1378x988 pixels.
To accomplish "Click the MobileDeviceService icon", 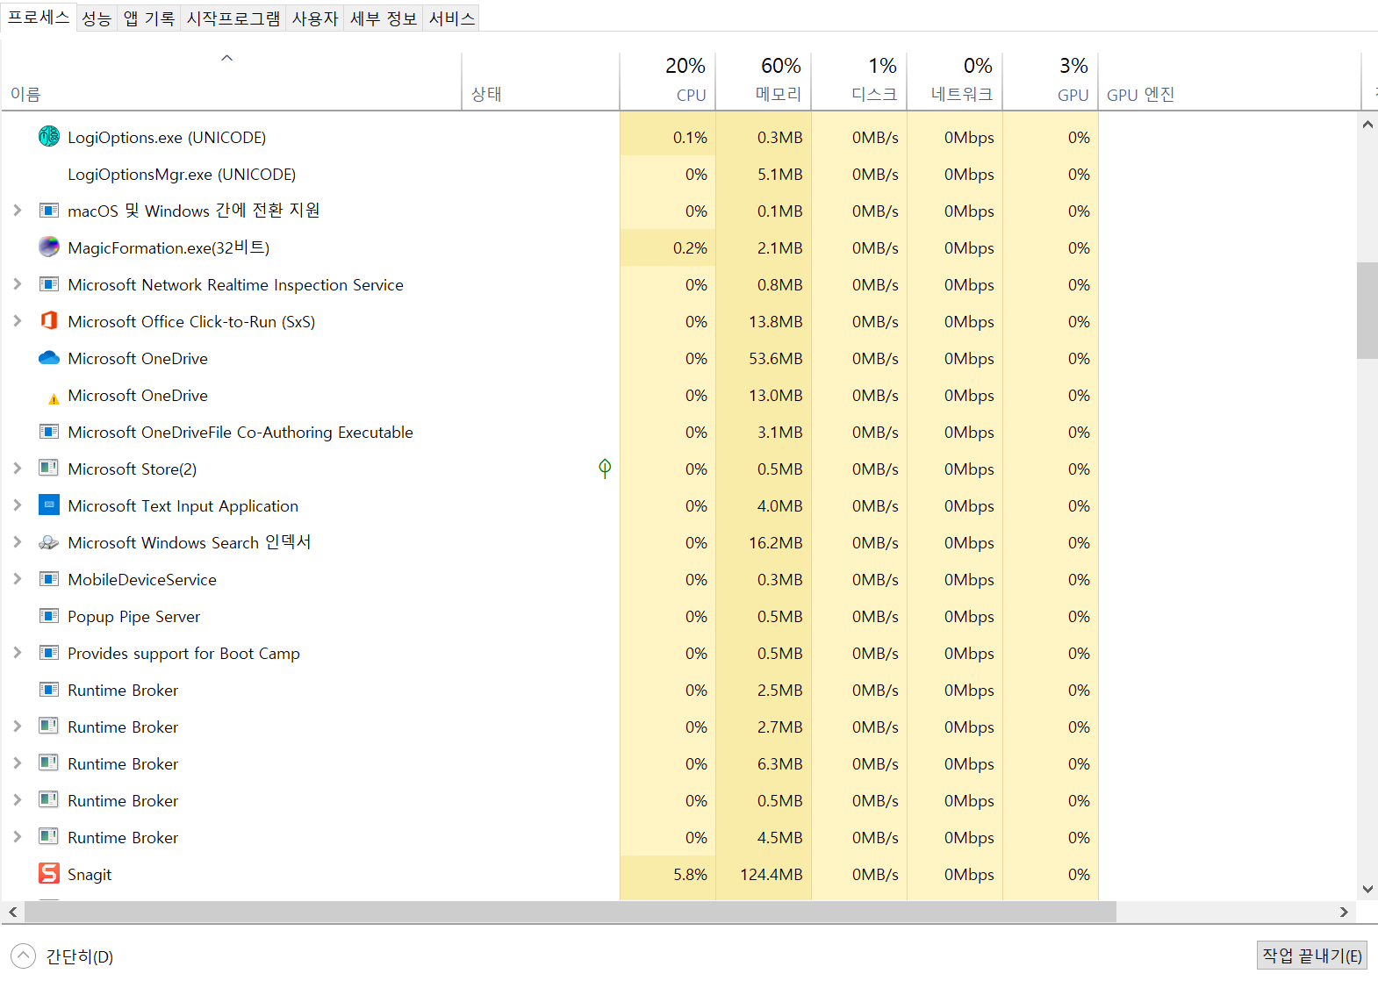I will pyautogui.click(x=49, y=579).
